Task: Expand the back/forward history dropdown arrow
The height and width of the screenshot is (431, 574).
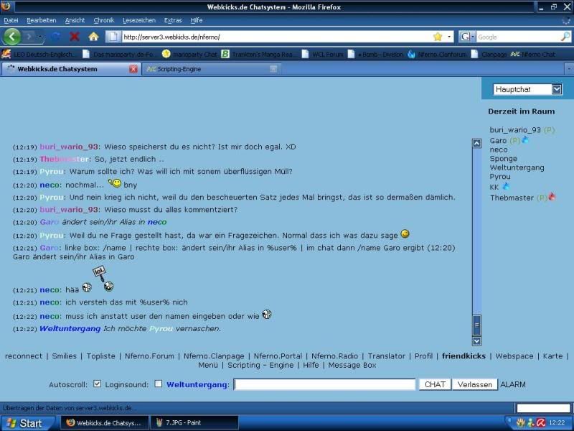Action: tap(40, 37)
